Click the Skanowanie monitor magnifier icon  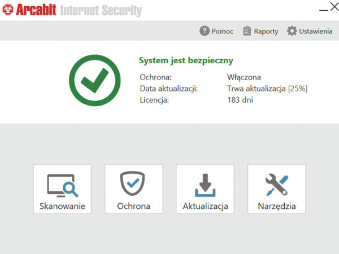[62, 185]
